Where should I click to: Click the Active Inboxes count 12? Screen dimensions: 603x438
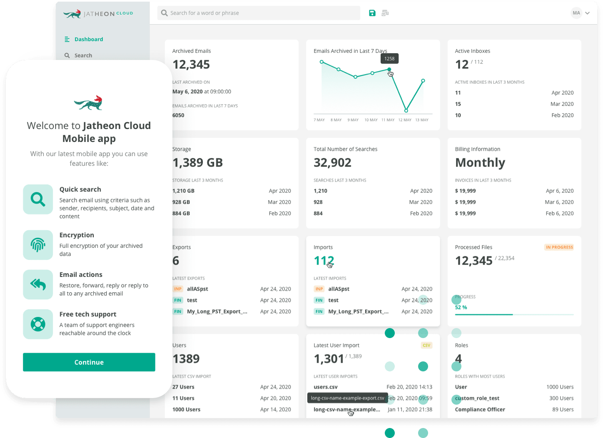point(462,65)
